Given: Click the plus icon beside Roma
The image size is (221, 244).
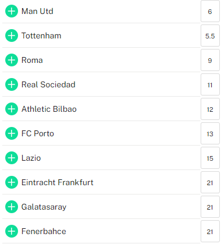Looking at the screenshot, I should (12, 60).
